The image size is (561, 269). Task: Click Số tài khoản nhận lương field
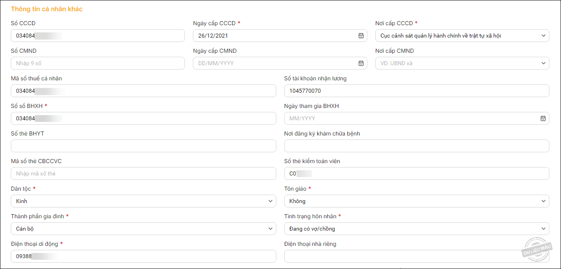point(416,91)
